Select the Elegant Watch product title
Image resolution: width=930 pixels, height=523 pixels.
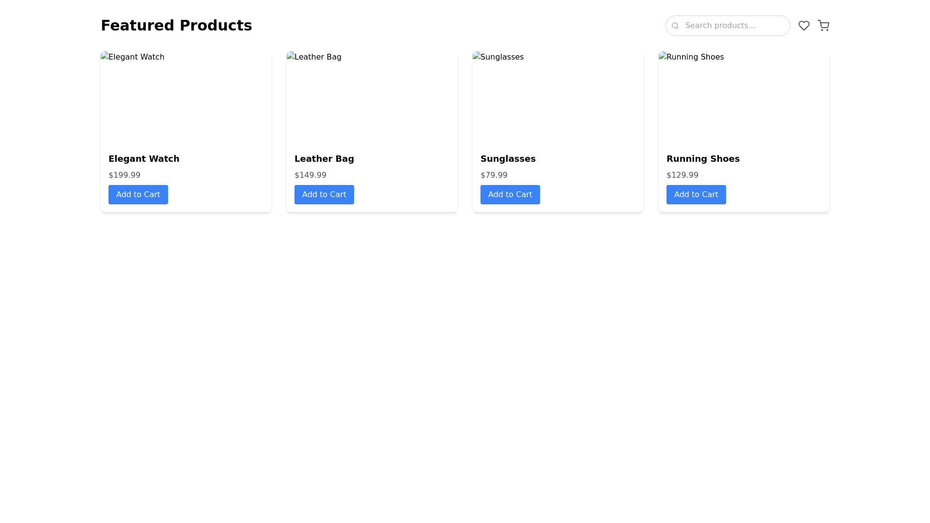point(144,159)
